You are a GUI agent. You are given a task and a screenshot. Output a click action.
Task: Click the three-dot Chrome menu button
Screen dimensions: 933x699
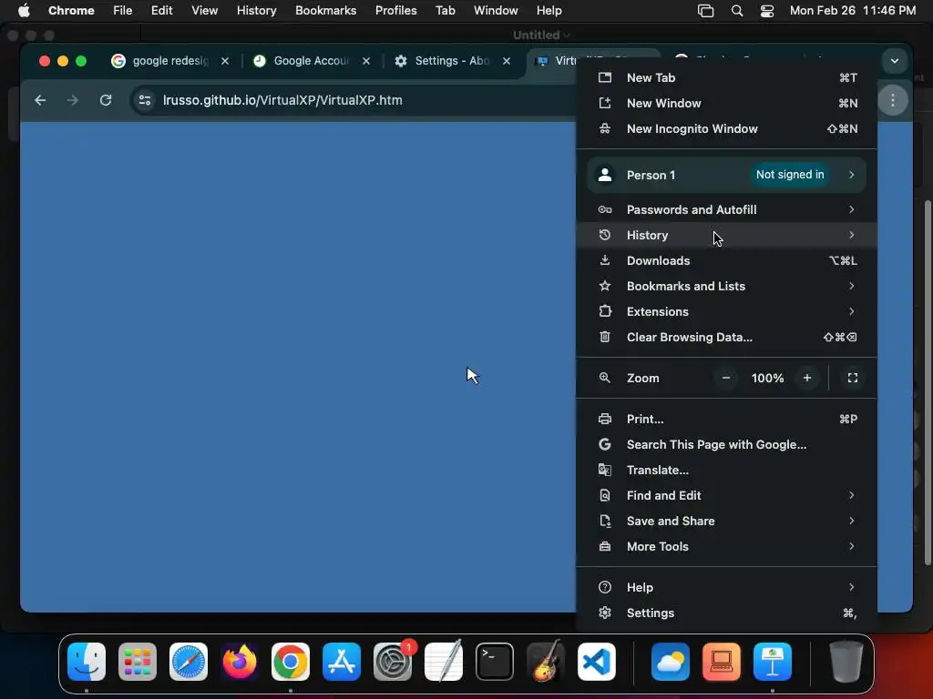(x=893, y=100)
